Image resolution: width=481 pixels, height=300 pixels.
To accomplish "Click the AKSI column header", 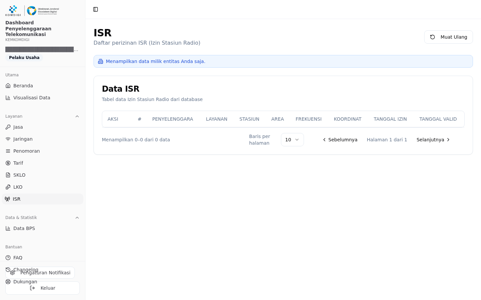I will [x=113, y=119].
